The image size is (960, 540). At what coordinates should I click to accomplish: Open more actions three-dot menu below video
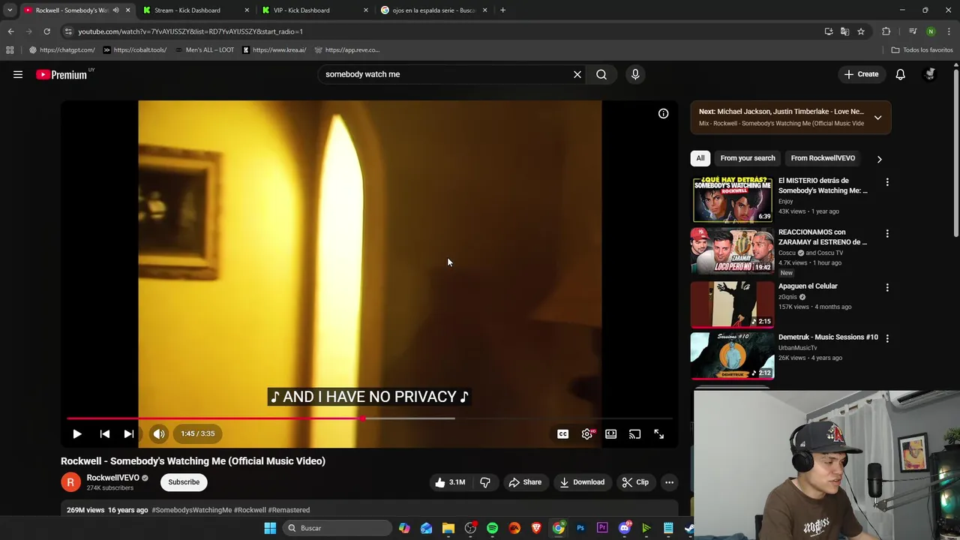coord(670,482)
